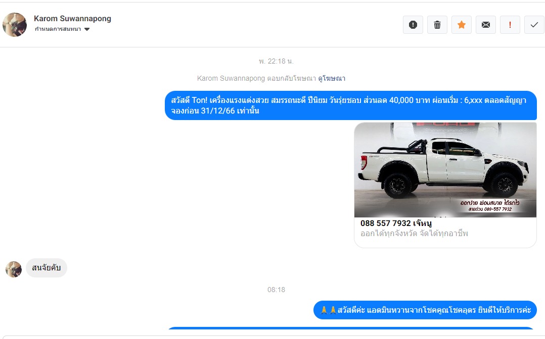Viewport: 545px width, 339px height.
Task: Mark conversation done with checkmark icon
Action: (x=534, y=25)
